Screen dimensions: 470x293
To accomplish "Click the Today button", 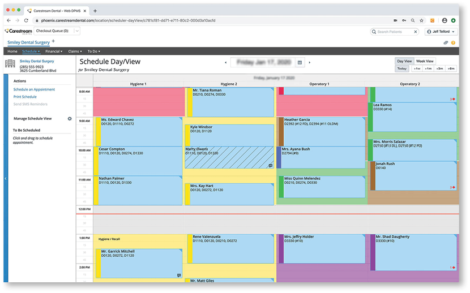I will click(401, 68).
